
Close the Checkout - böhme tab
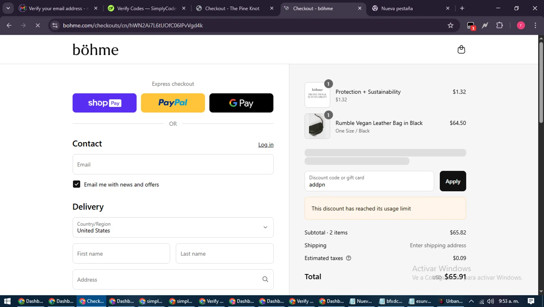pos(360,8)
